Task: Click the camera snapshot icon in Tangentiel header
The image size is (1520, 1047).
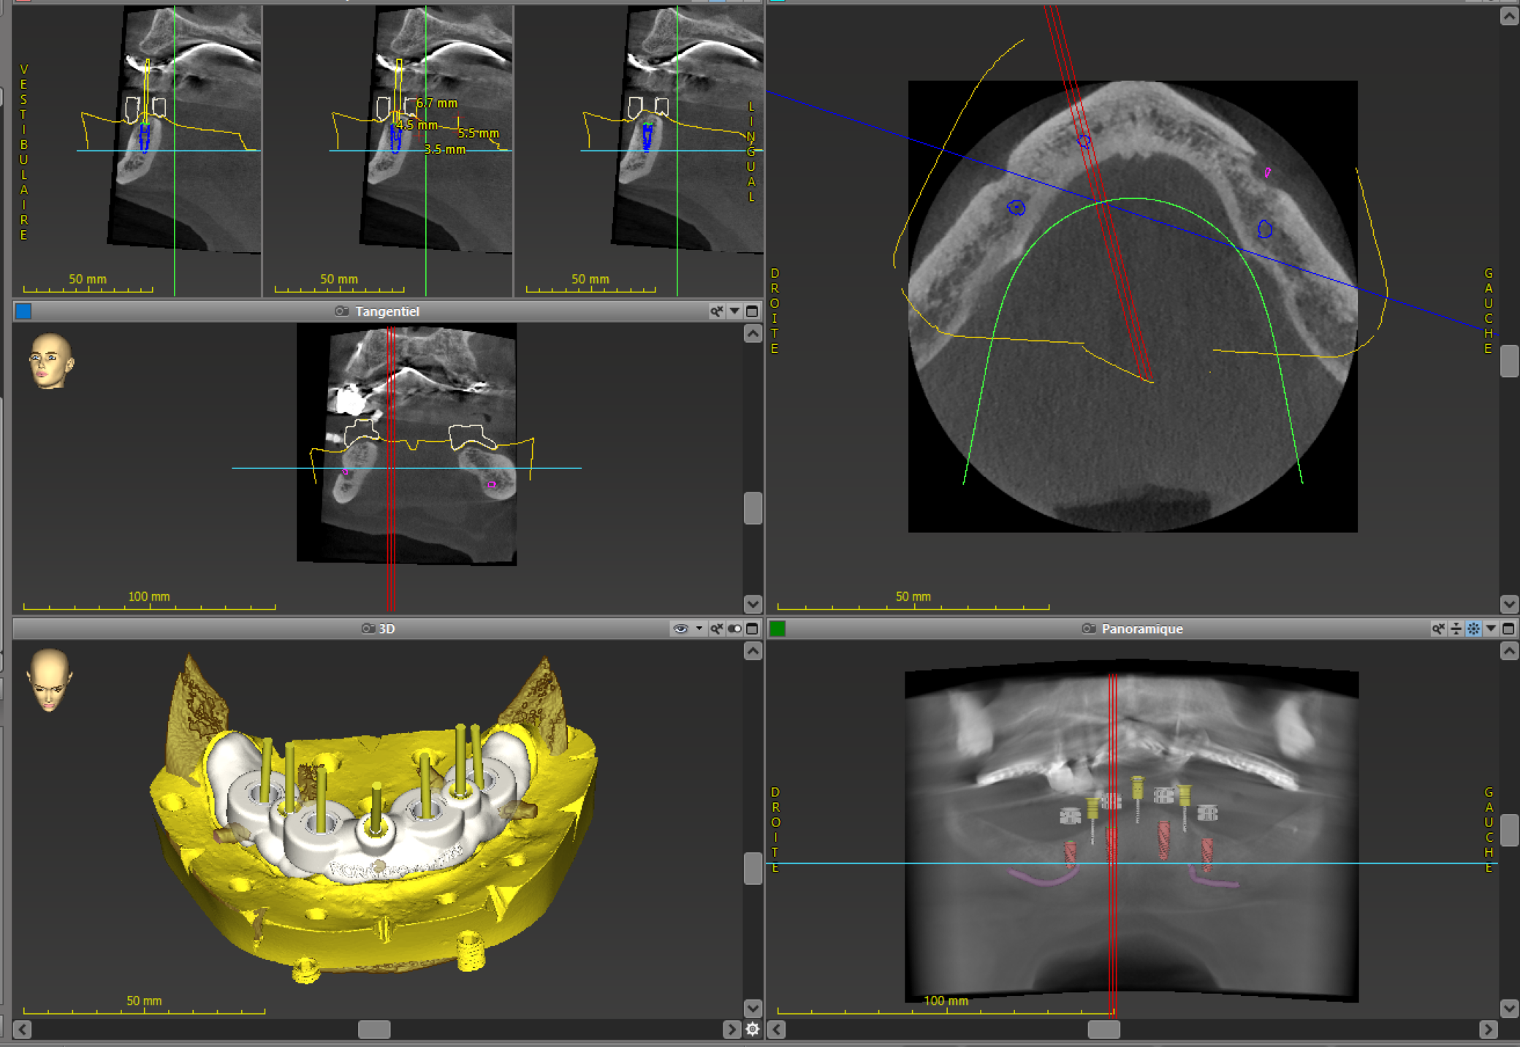Action: pyautogui.click(x=341, y=311)
